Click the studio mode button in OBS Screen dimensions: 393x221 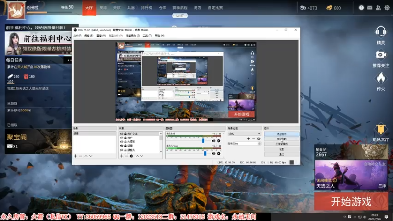281,144
